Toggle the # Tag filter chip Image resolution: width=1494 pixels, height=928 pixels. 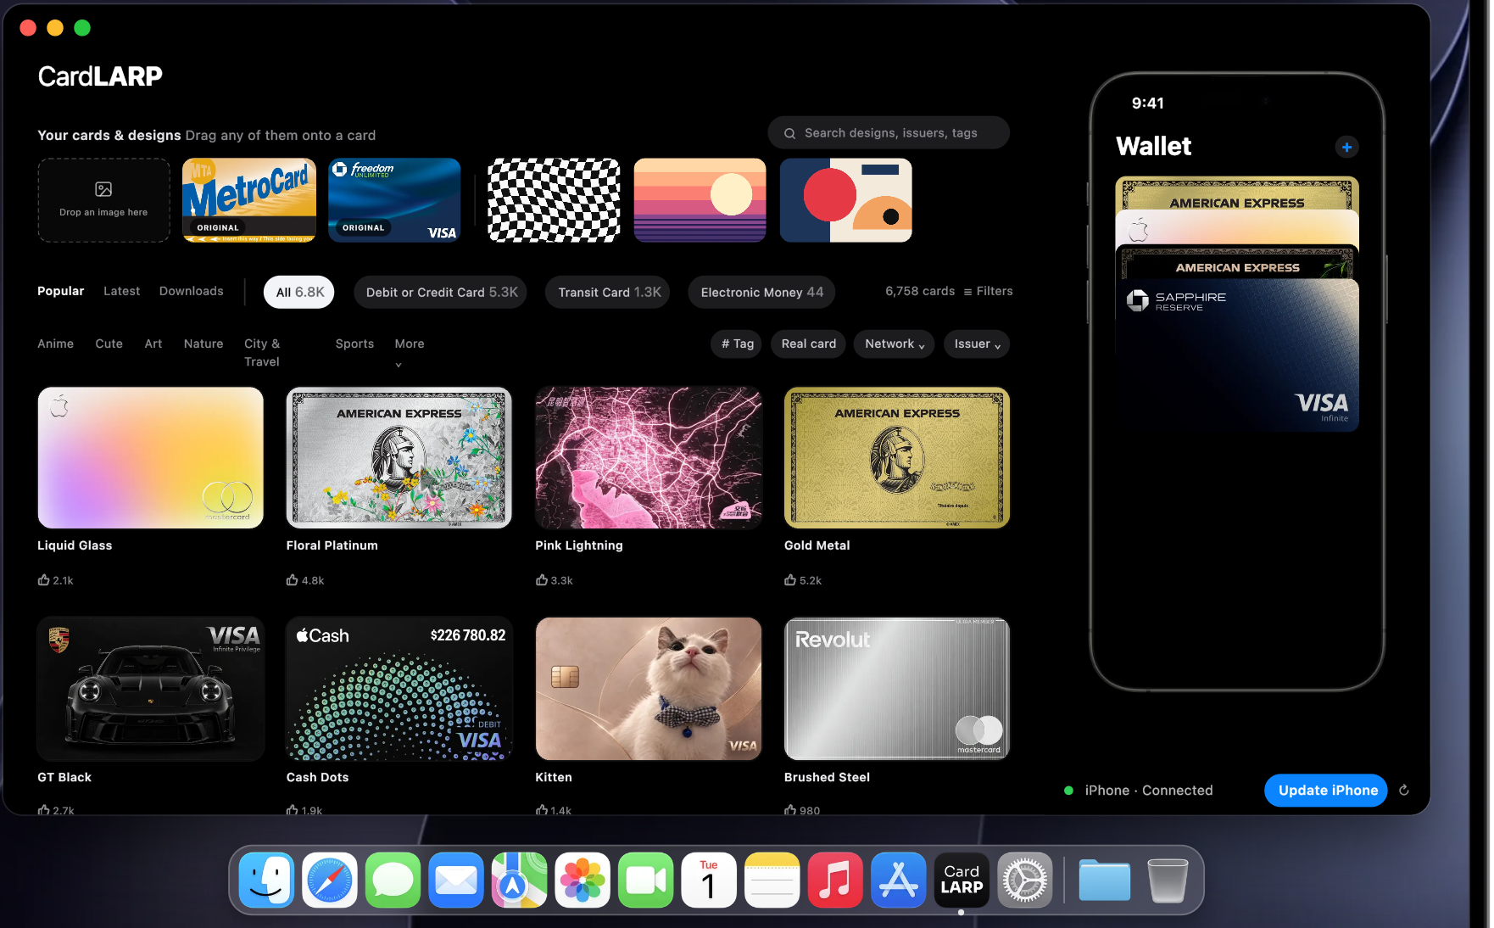737,344
